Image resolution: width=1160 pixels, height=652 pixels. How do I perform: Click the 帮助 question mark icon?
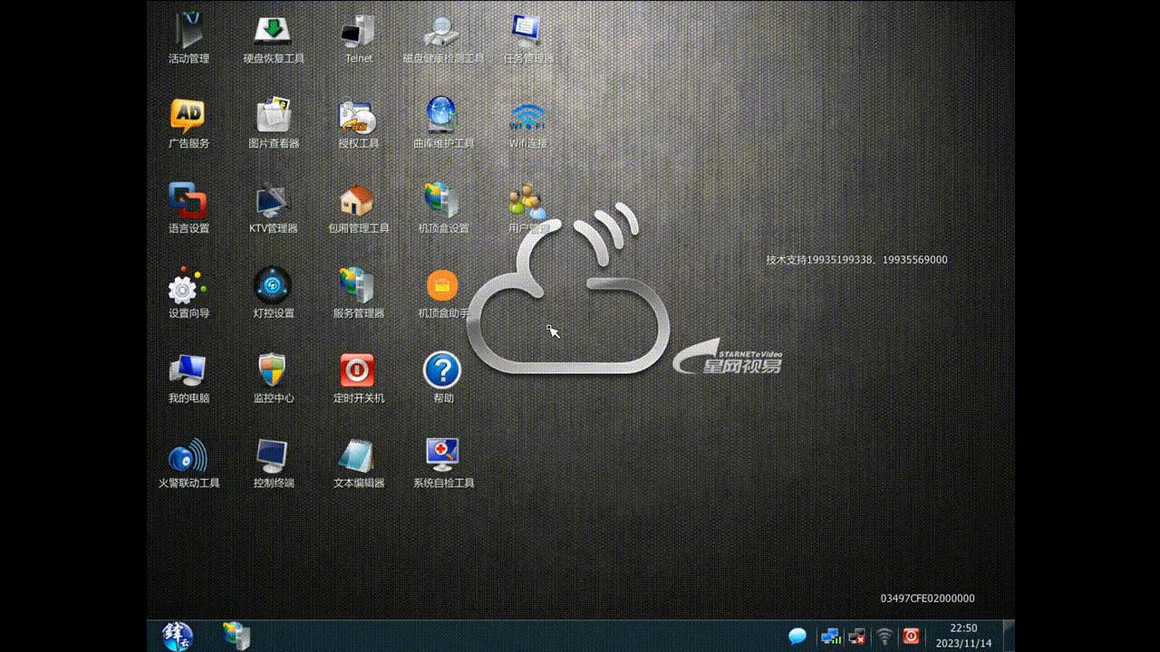click(442, 371)
